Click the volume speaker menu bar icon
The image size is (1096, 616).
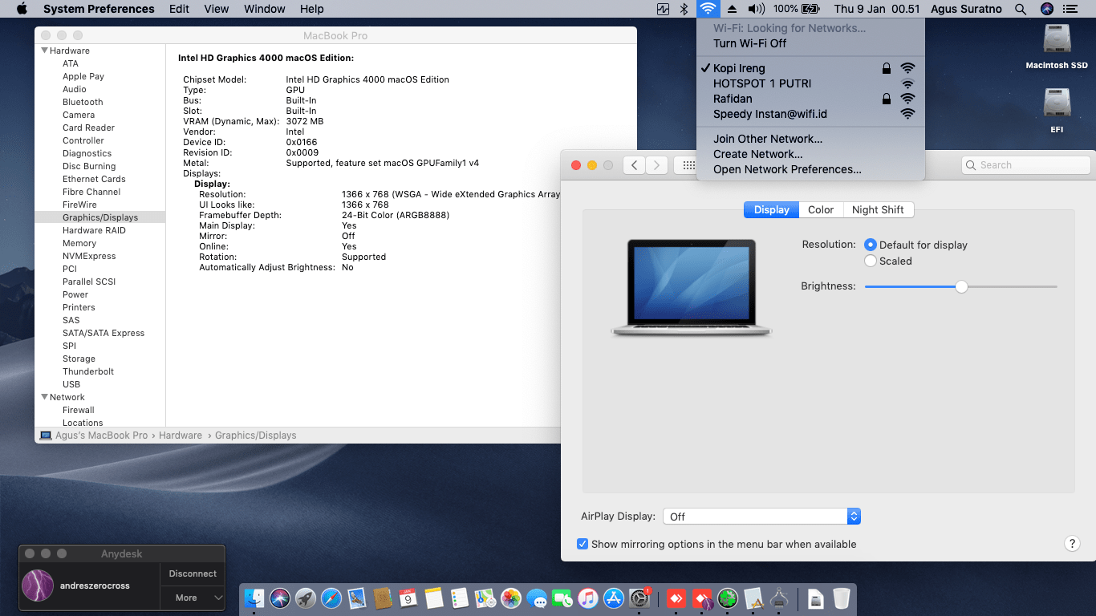click(756, 9)
